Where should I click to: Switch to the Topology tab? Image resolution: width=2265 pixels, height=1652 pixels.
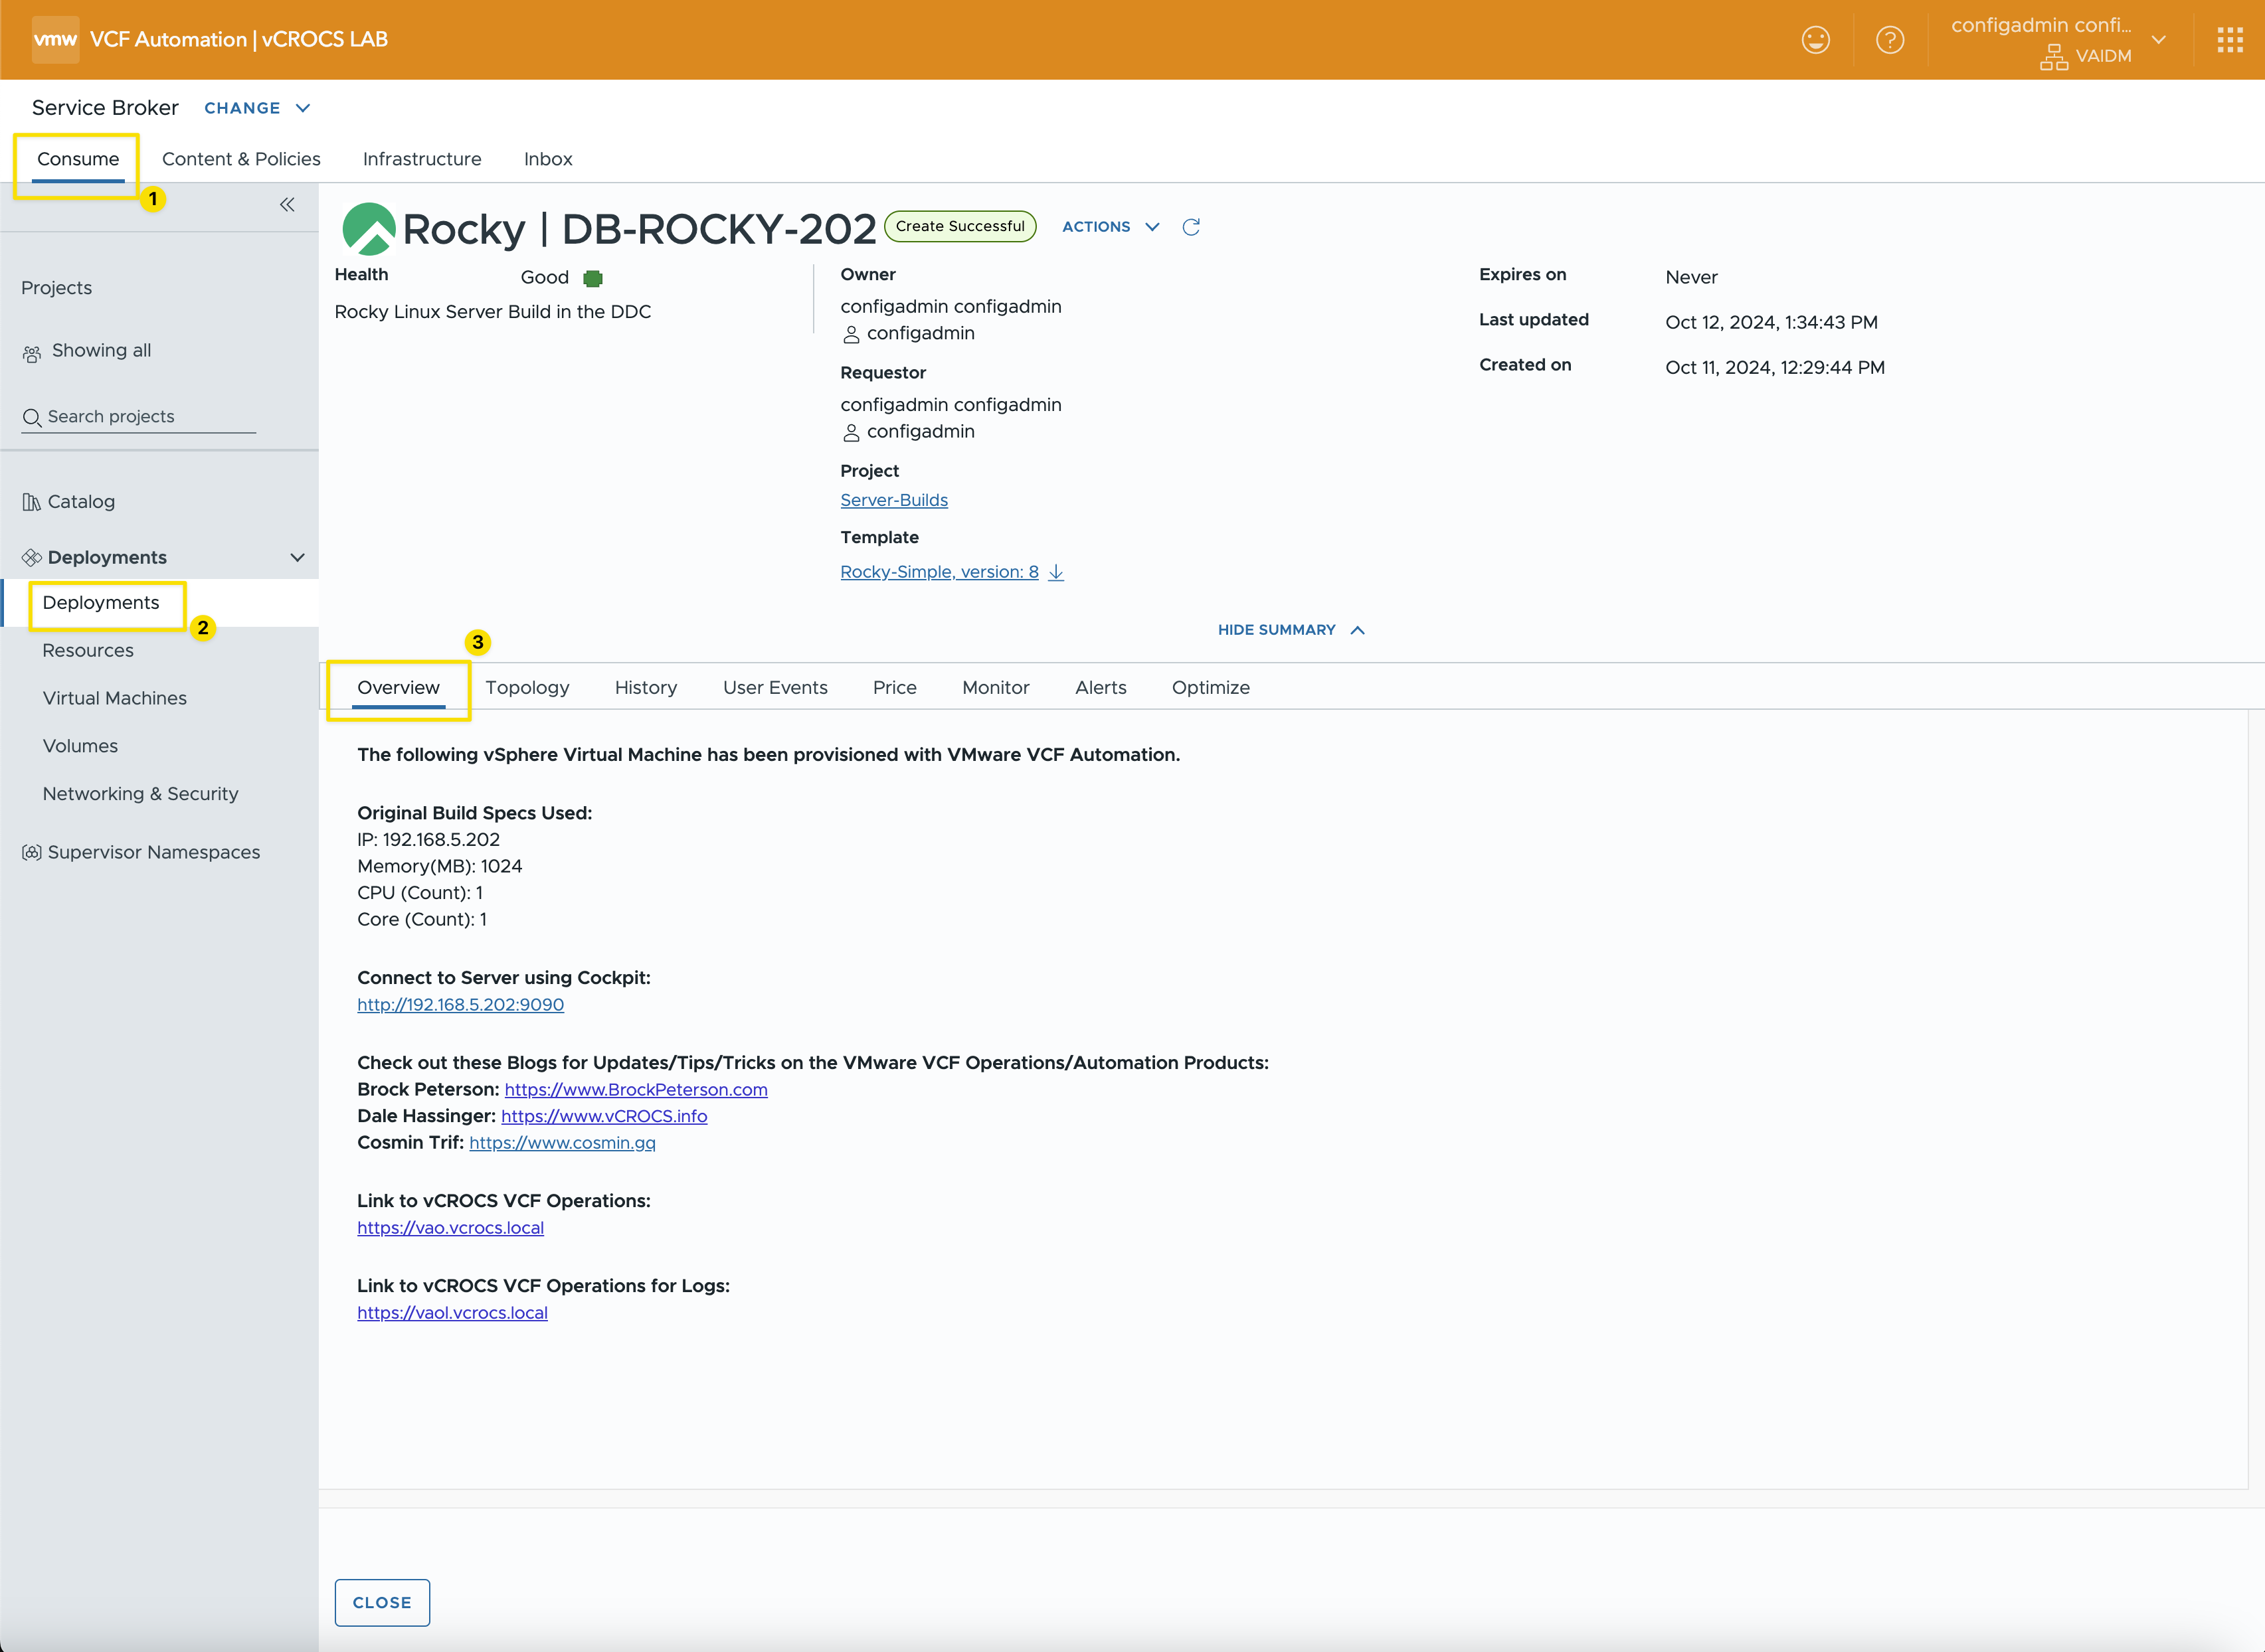[x=527, y=688]
